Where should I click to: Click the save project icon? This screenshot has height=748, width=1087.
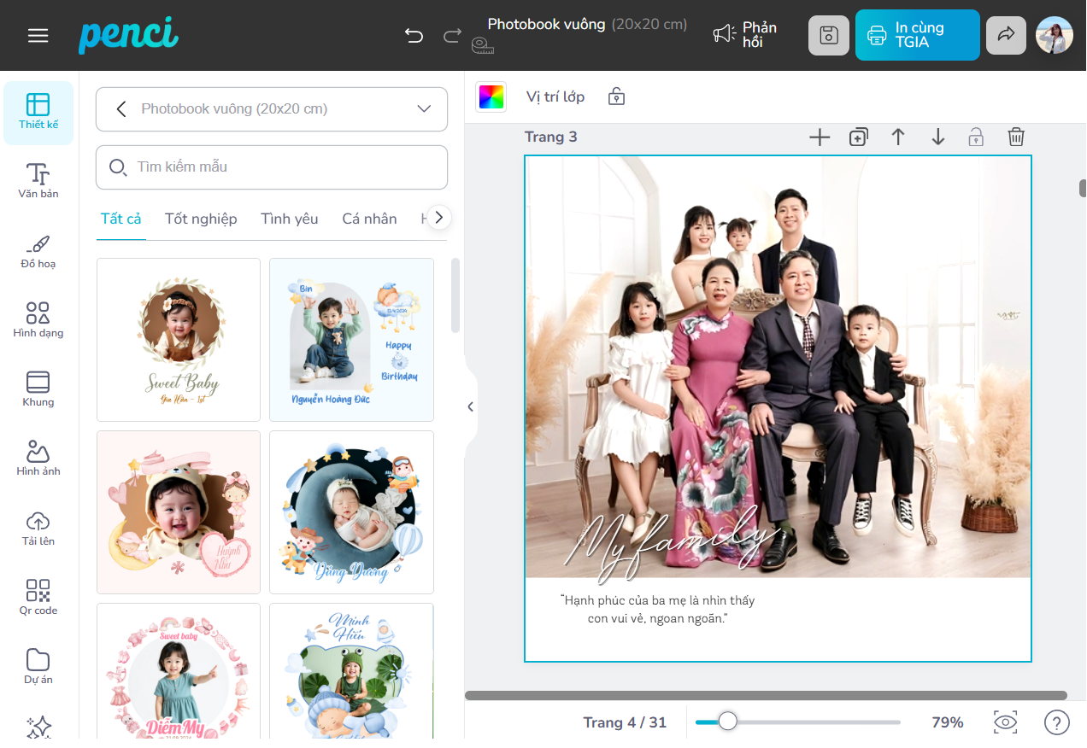pos(828,35)
